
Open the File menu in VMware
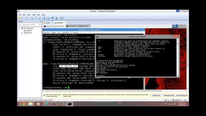[20, 15]
